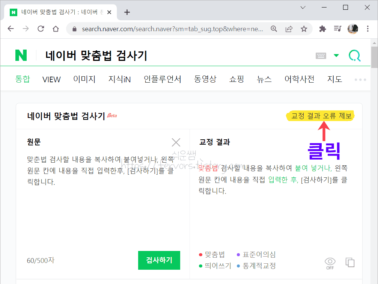Open the 인플루언서 tab

[163, 79]
